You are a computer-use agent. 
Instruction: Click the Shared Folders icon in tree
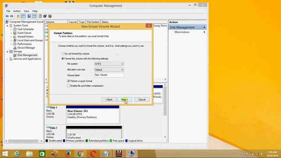[15, 36]
